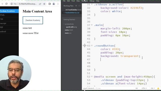Click the Zeeshan Academy sidebar link

pyautogui.click(x=9, y=11)
